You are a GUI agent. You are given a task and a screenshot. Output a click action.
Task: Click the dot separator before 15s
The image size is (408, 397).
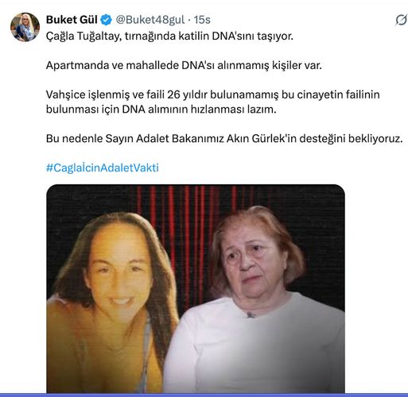tap(189, 20)
